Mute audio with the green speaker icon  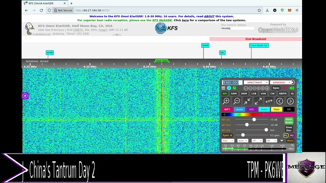click(x=292, y=88)
